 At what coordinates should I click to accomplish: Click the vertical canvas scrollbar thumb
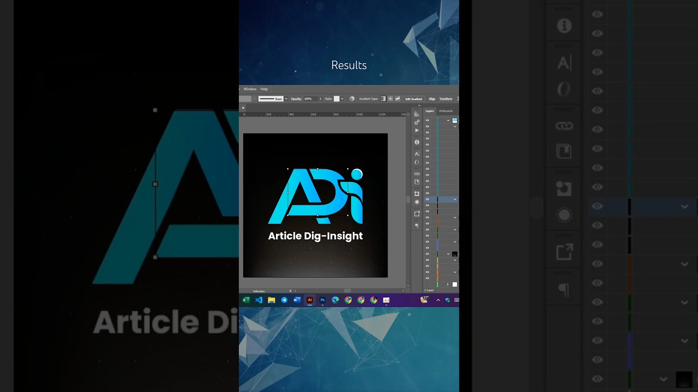pyautogui.click(x=408, y=199)
